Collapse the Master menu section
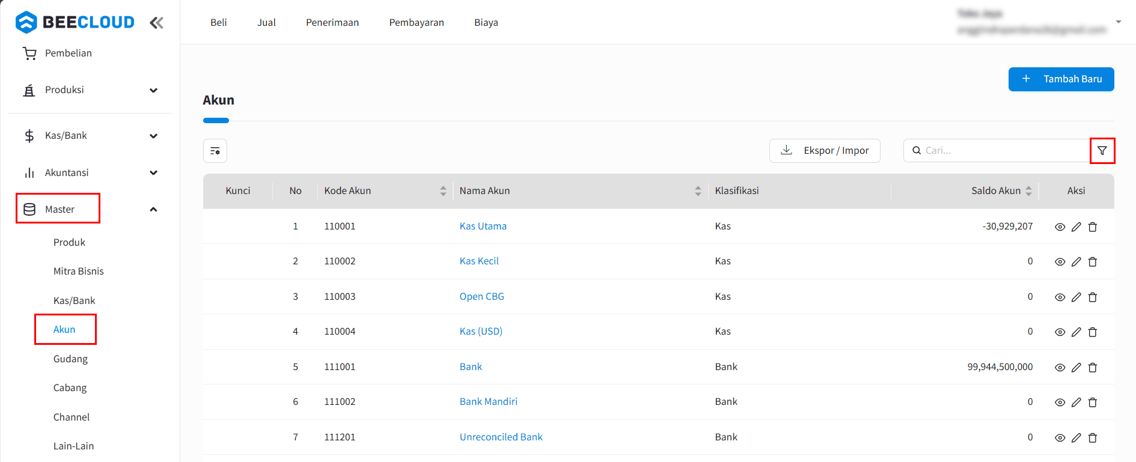The image size is (1136, 462). [153, 210]
